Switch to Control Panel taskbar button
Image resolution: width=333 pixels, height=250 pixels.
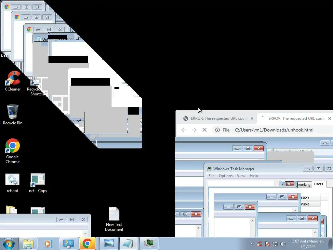pyautogui.click(x=68, y=243)
